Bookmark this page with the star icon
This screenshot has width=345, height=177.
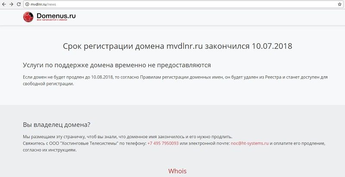click(339, 4)
